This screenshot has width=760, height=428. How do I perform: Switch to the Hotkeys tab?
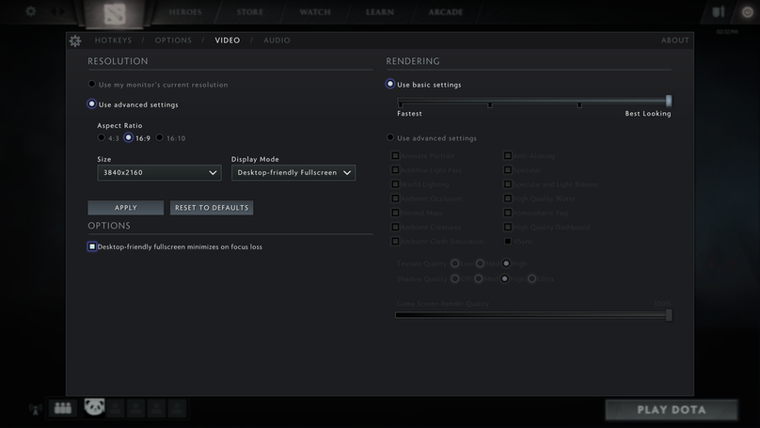pyautogui.click(x=113, y=40)
